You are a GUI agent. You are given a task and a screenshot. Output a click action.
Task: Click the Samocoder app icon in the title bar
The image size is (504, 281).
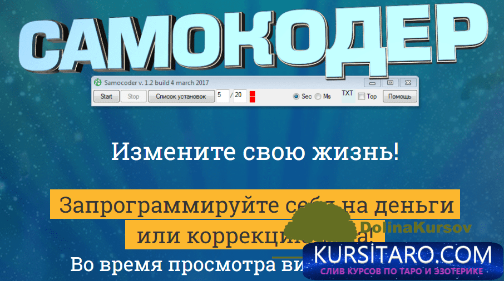tap(97, 82)
